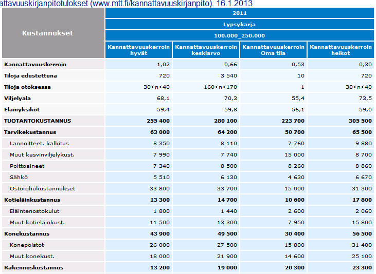The height and width of the screenshot is (274, 376).
Task: Click the value 0,30 in heikot column
Action: pos(365,65)
